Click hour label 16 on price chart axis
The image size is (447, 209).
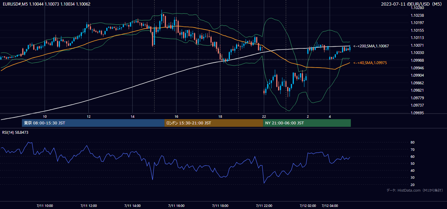(176, 117)
